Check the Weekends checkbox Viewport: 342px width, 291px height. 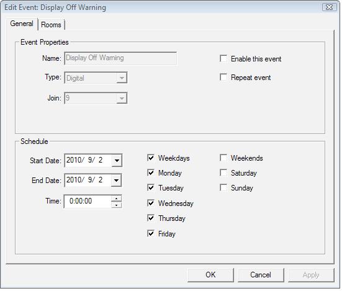coord(223,158)
